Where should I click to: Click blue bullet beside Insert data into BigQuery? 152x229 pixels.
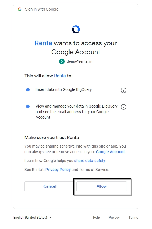tap(28, 90)
